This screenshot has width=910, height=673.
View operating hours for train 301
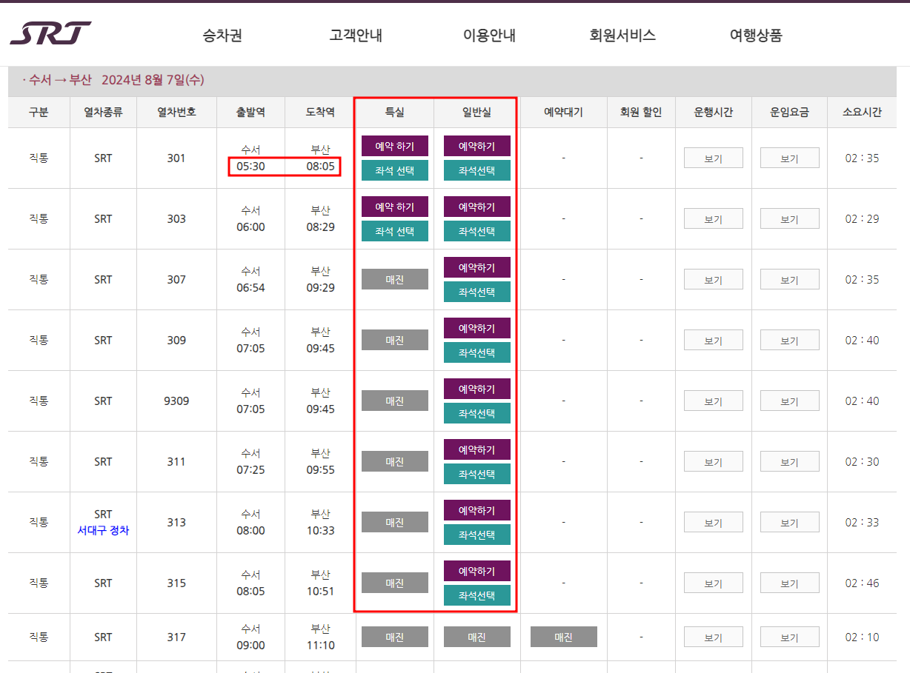click(713, 157)
